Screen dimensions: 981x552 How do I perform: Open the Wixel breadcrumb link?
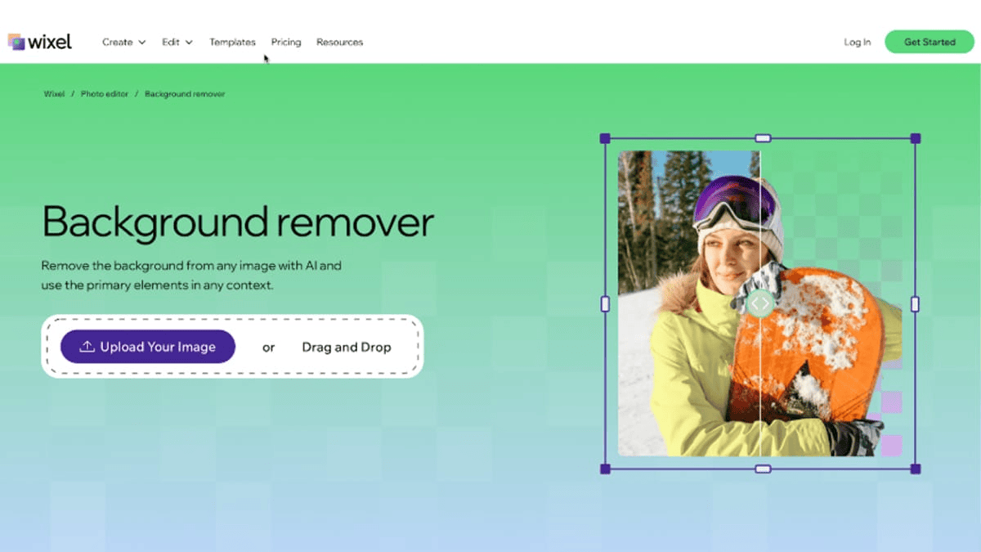(54, 93)
